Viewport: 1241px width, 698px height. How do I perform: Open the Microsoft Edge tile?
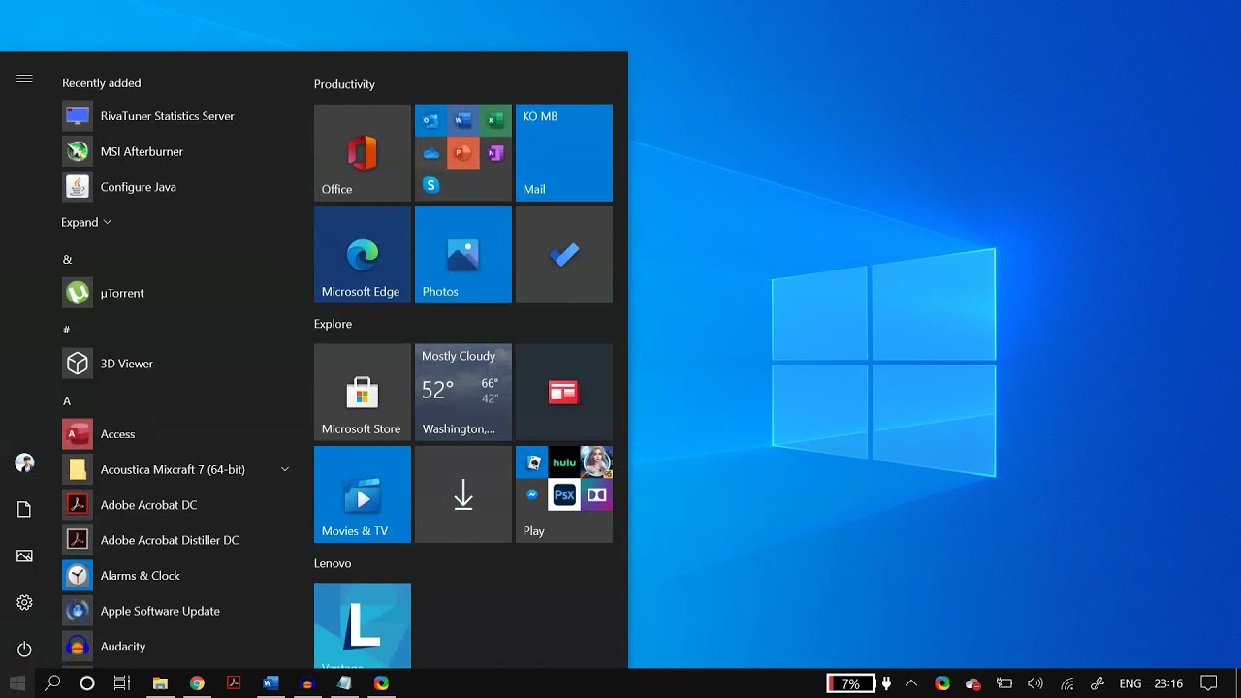363,255
